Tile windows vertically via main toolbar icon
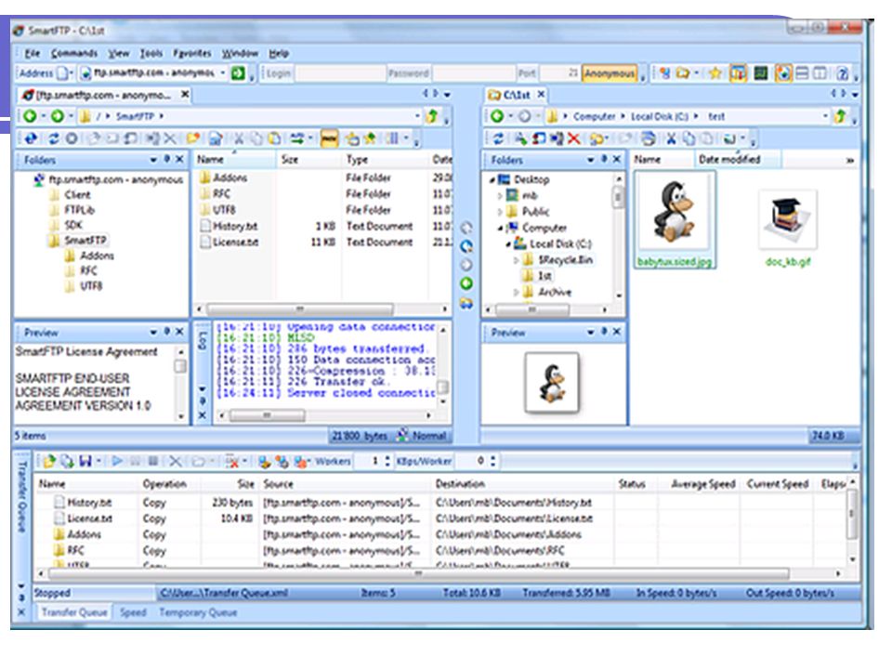 tap(820, 72)
